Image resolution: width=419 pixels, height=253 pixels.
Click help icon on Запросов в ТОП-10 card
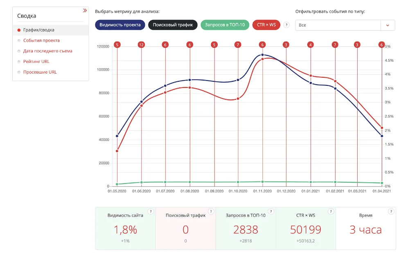click(x=271, y=211)
